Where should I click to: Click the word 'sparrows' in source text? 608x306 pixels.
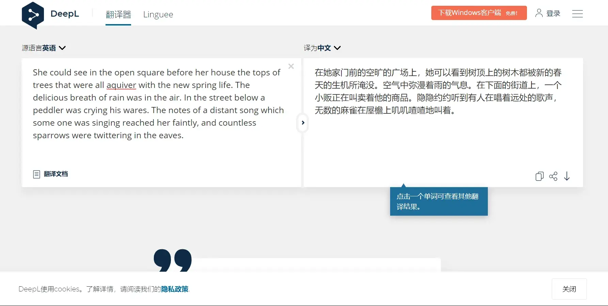[51, 136]
